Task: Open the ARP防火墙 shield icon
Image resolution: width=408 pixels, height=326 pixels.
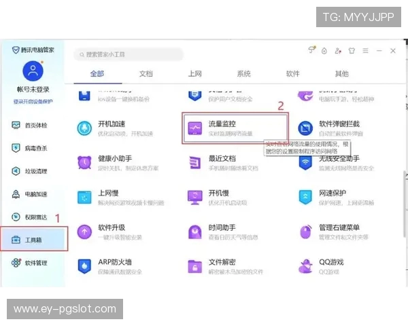Action: [x=84, y=266]
